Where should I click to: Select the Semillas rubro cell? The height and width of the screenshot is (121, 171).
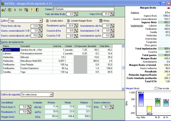coord(11,72)
